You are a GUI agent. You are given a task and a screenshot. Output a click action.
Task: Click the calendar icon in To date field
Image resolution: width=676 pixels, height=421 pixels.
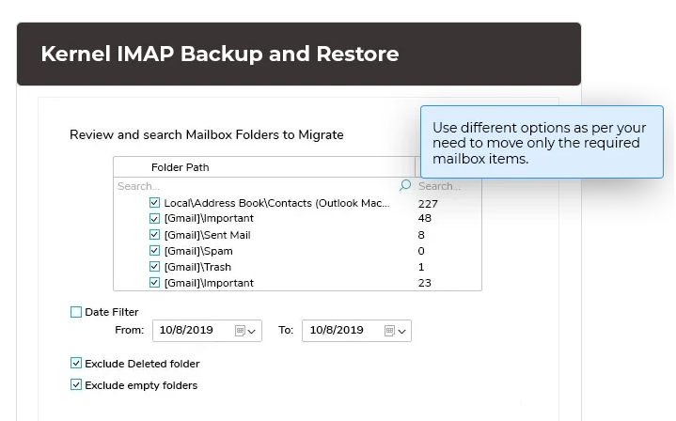click(x=389, y=331)
